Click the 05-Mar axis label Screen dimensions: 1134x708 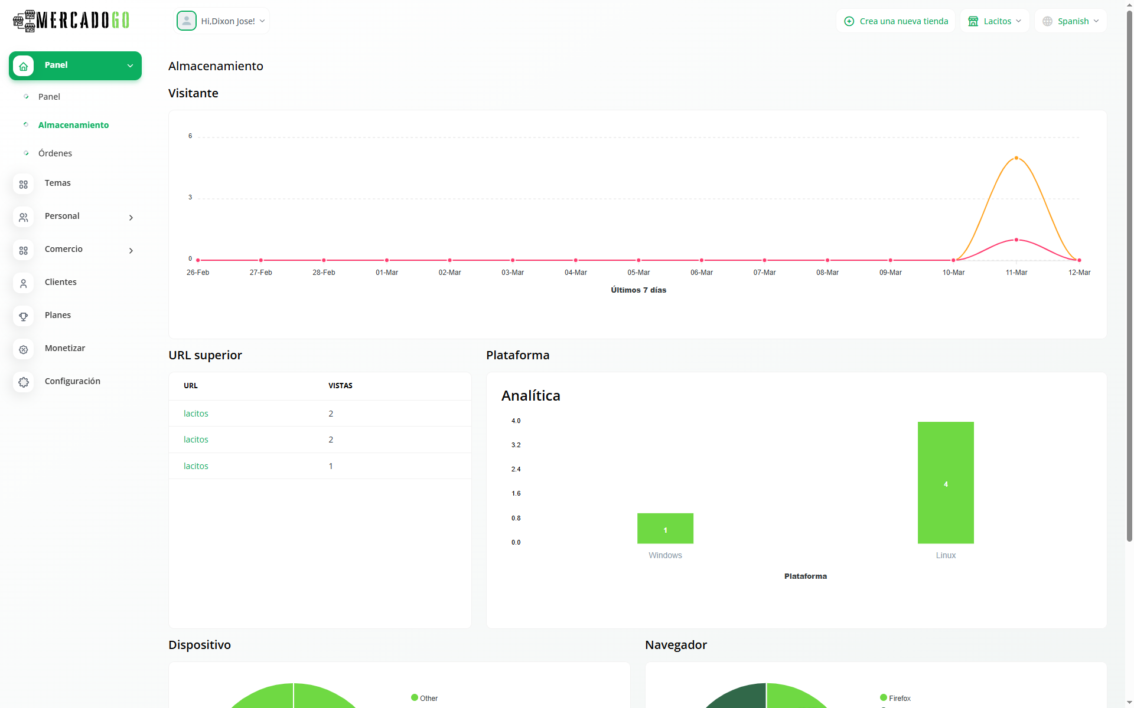(638, 273)
